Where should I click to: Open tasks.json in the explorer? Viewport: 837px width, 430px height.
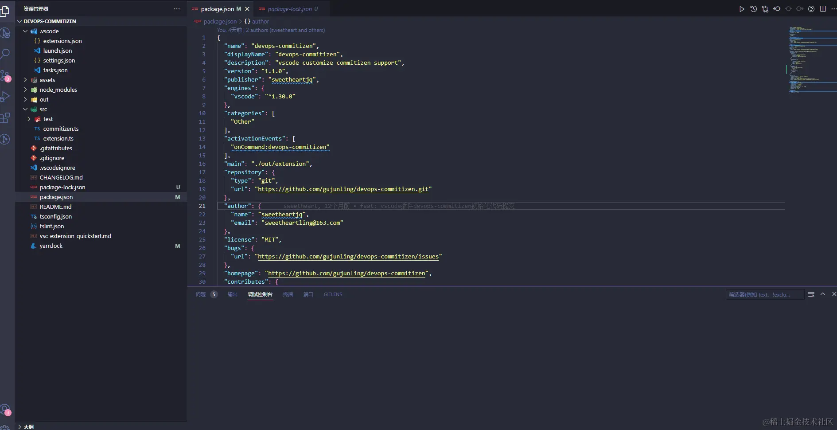(x=101, y=70)
